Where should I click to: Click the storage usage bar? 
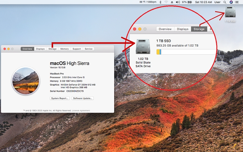186,52
